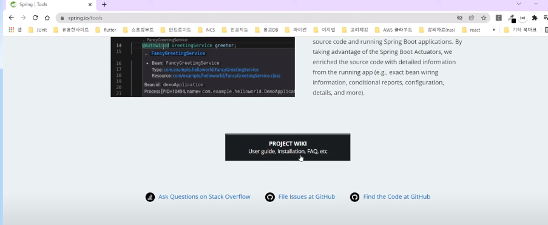Viewport: 548px width, 225px height.
Task: Open the 몽고DB bookmark folder
Action: tap(266, 30)
